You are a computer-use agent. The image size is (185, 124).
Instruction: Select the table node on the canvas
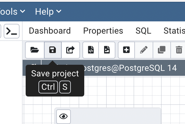coord(116,117)
